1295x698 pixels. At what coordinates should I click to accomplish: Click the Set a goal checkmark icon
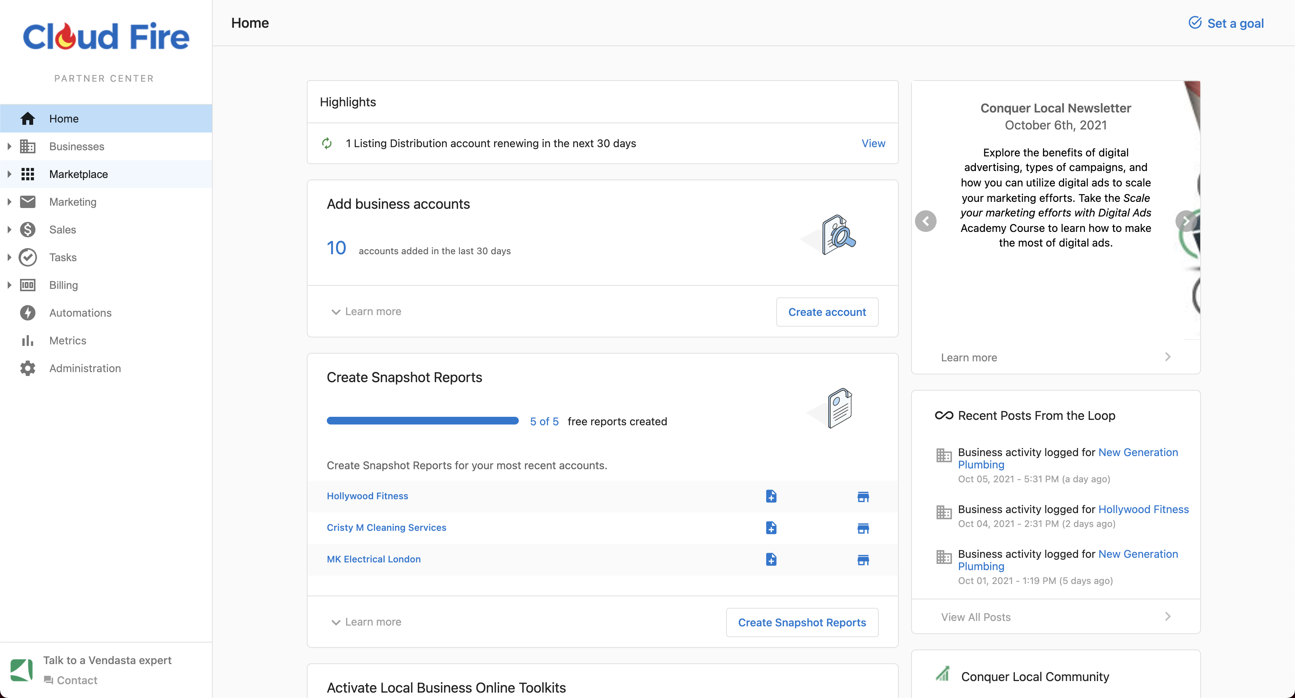click(x=1194, y=23)
